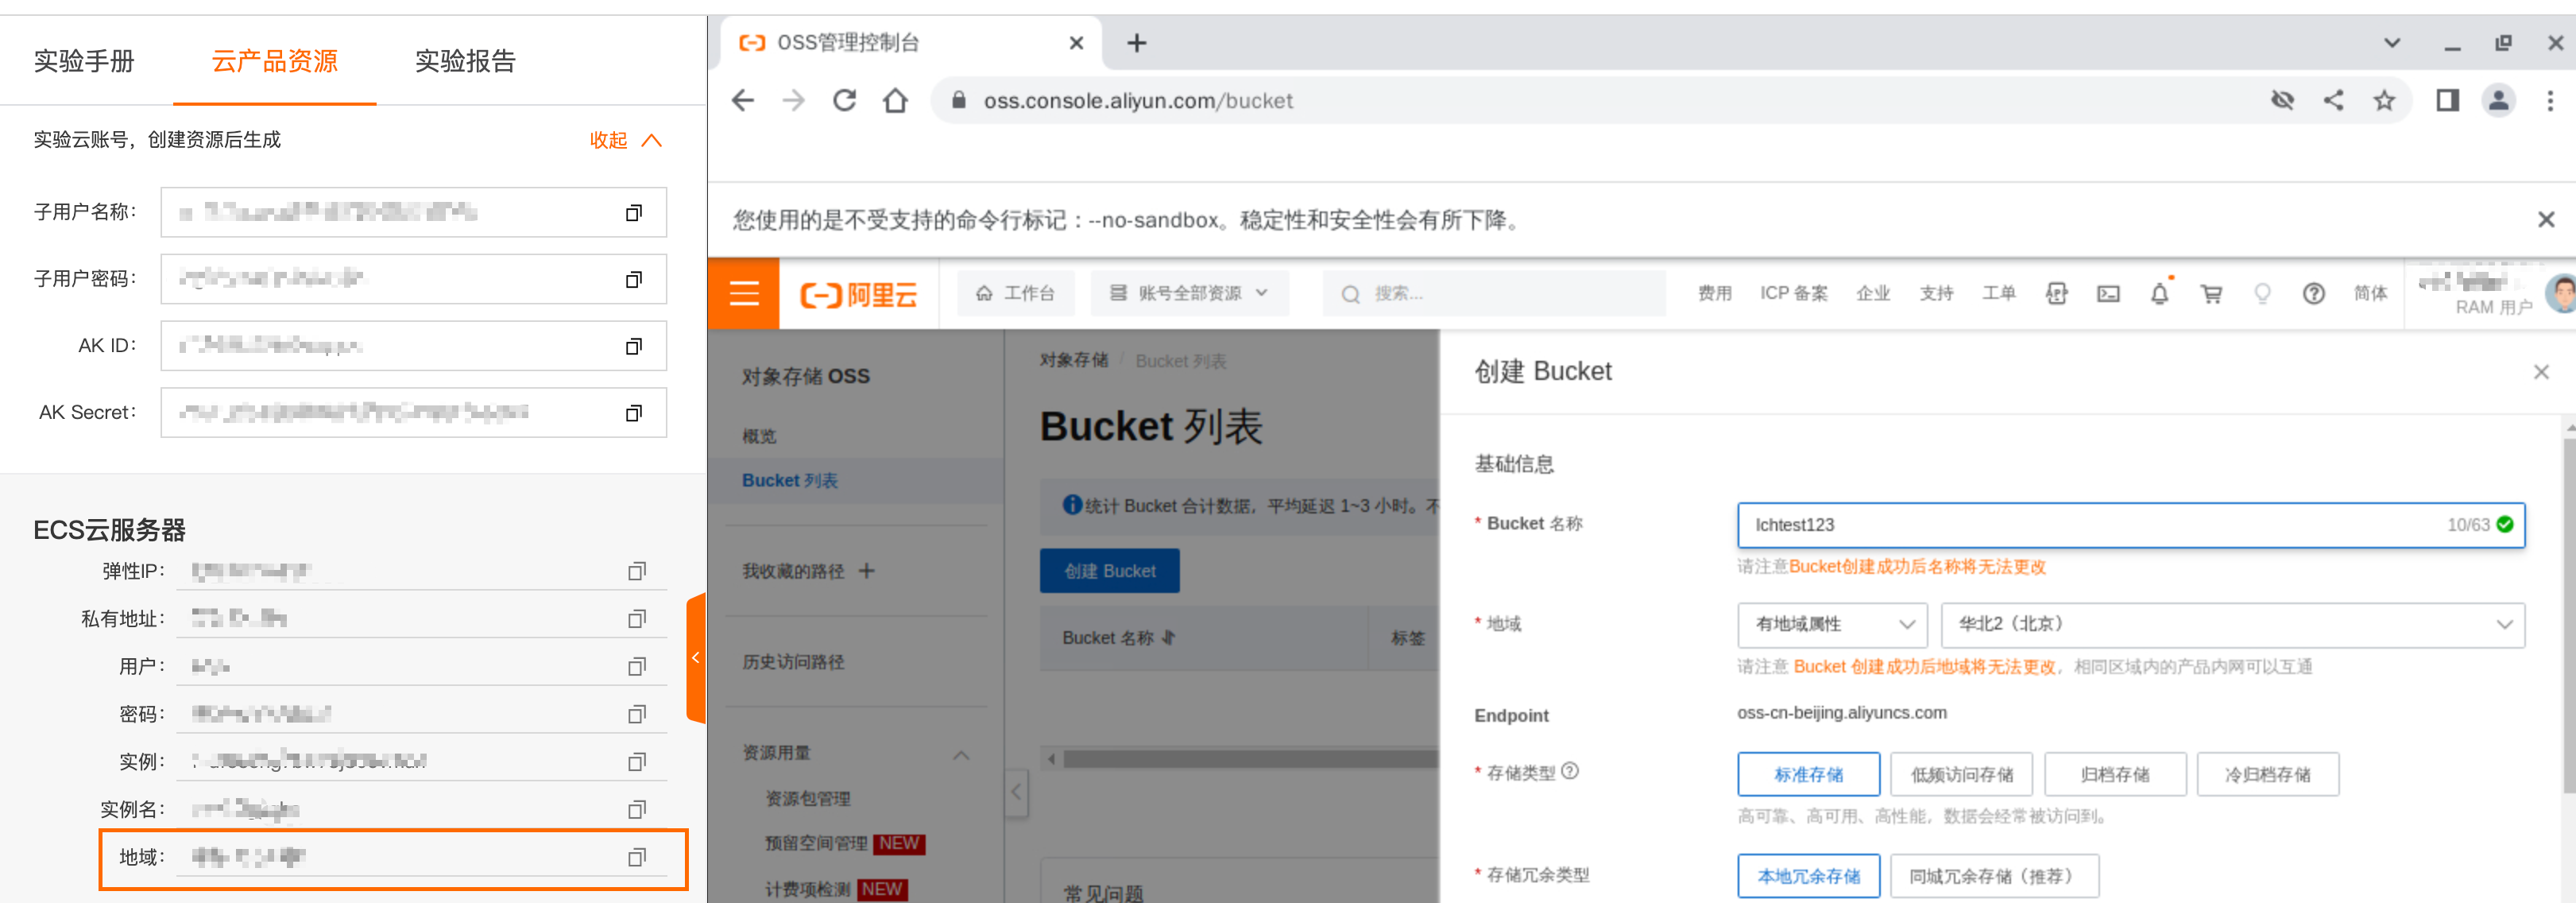Open the 账号全部资源 dropdown
2576x903 pixels.
coord(1188,293)
